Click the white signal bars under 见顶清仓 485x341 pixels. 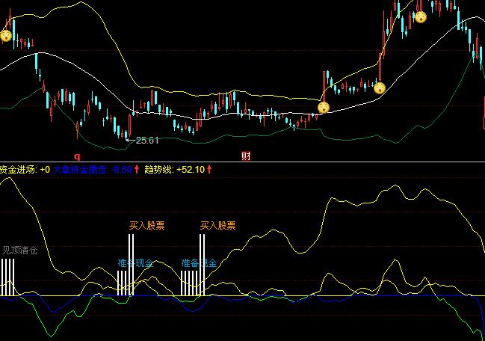[x=7, y=283]
